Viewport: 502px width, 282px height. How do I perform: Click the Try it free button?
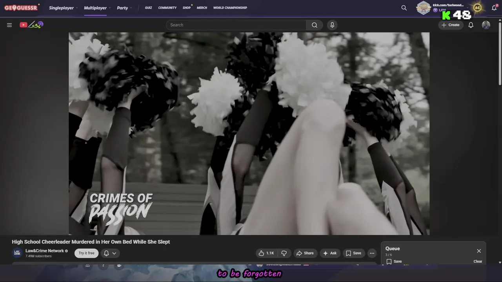point(86,253)
